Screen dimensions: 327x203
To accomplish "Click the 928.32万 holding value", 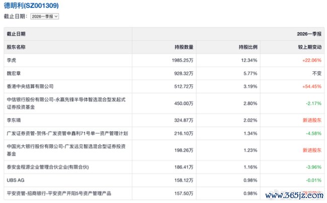I will pyautogui.click(x=184, y=73).
